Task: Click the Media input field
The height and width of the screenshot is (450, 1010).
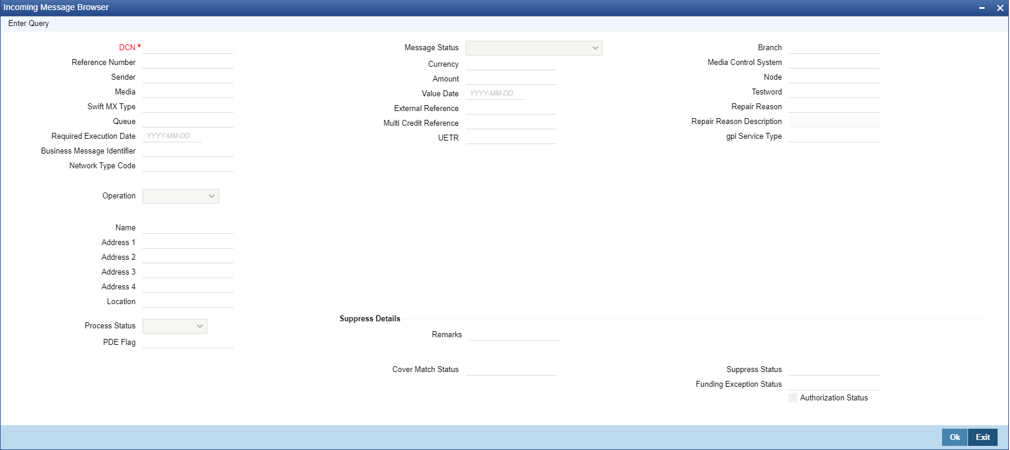Action: pos(188,92)
